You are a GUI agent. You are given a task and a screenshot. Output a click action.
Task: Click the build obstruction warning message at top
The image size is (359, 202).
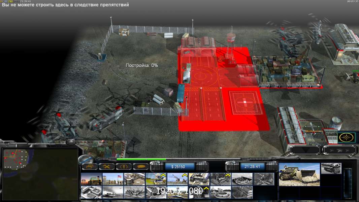pyautogui.click(x=65, y=5)
